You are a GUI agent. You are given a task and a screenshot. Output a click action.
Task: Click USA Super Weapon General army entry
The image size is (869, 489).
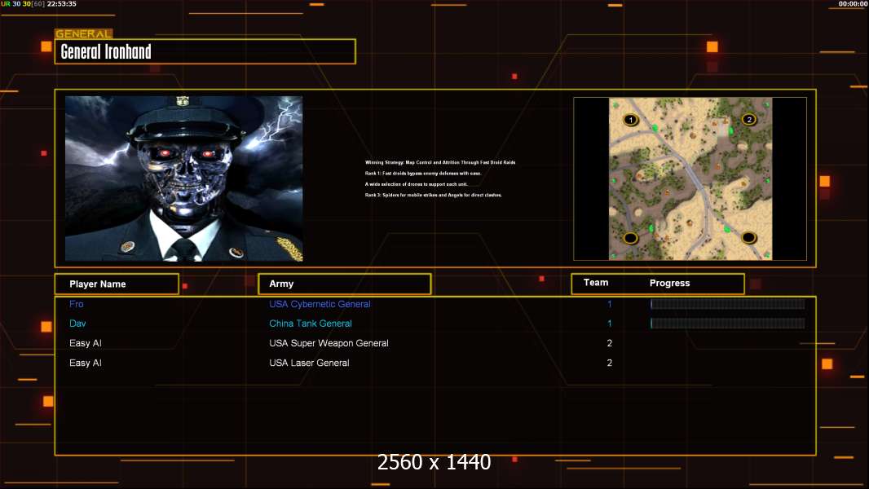(x=329, y=343)
